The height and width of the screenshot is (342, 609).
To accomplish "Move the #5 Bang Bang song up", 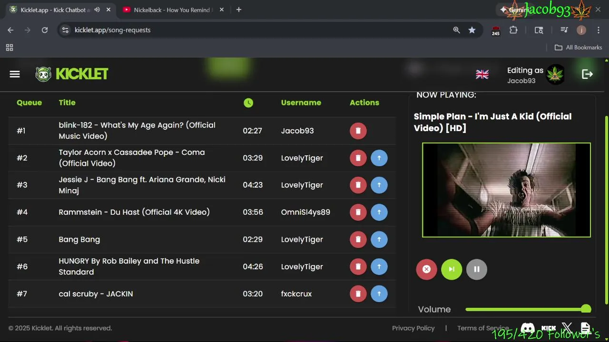I will click(379, 239).
